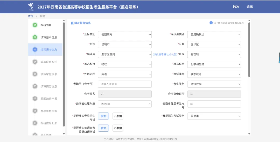Select 参加 for 春季招生考试
Image resolution: width=280 pixels, height=142 pixels.
[x=103, y=116]
